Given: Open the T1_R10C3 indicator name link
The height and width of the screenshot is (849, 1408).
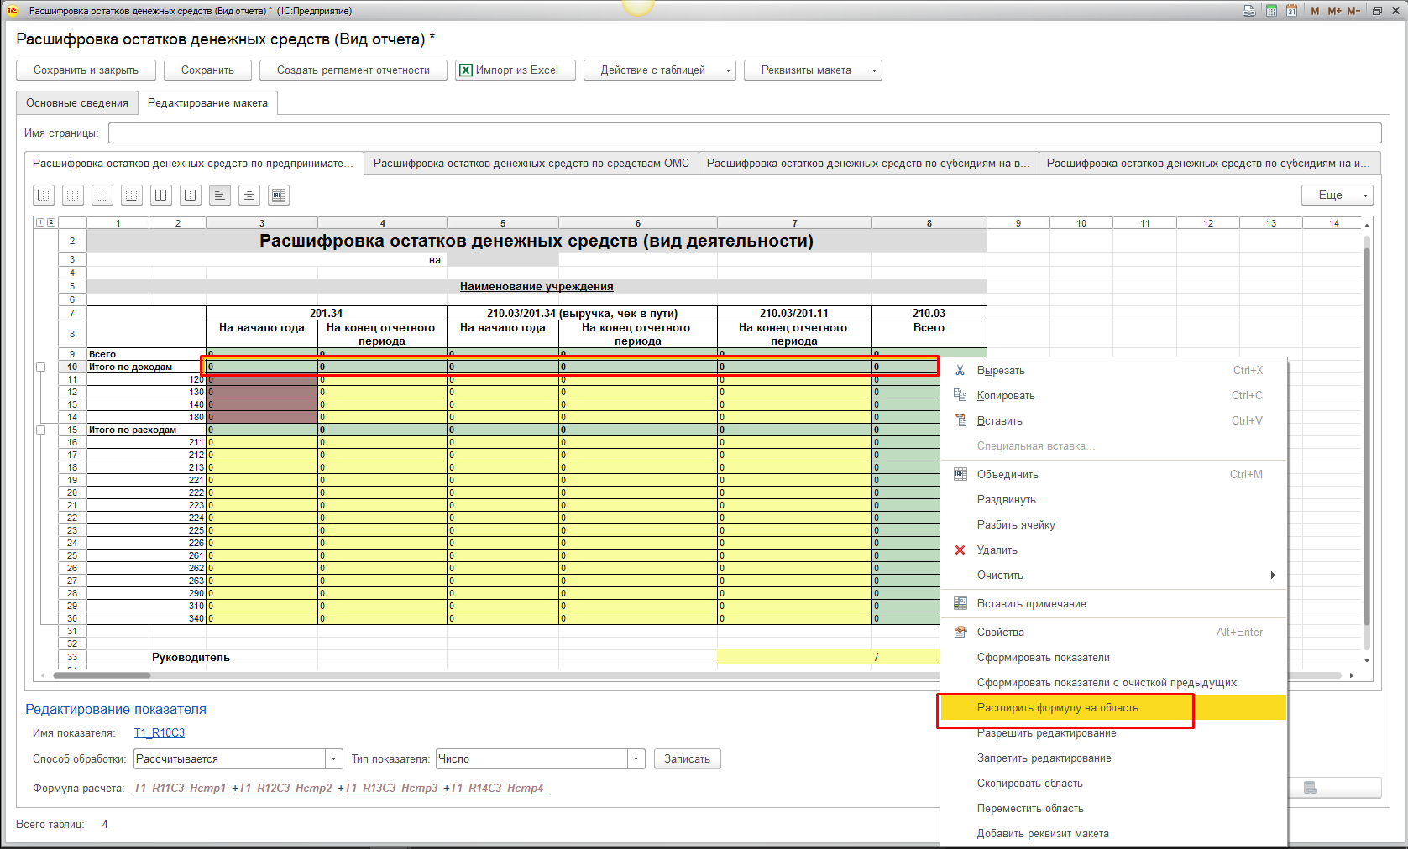Looking at the screenshot, I should coord(160,733).
